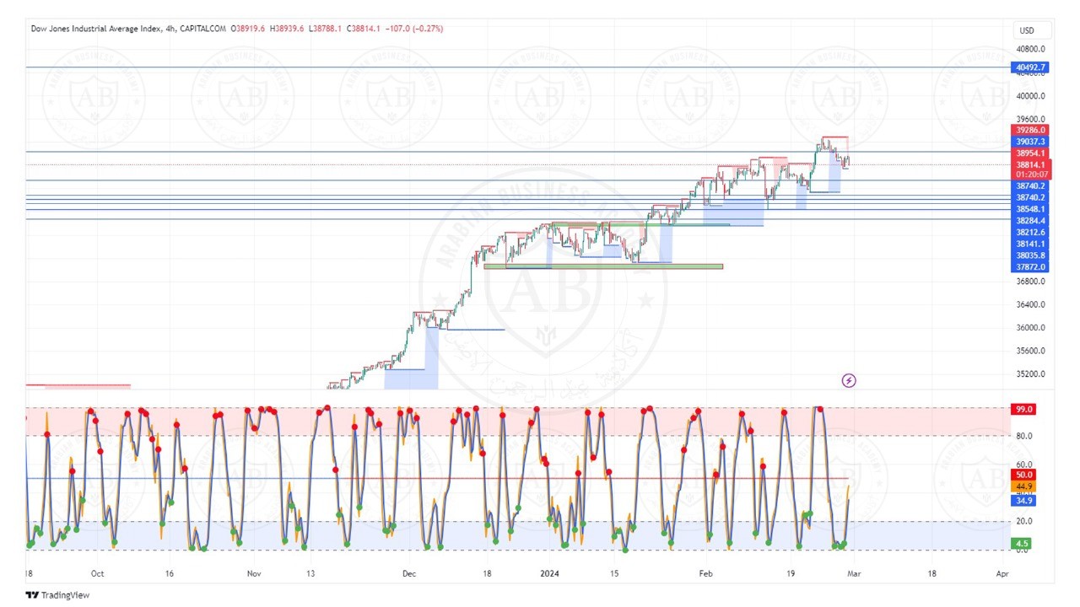Click the change value −107.0 (−0.27%)
The height and width of the screenshot is (607, 1080).
(x=414, y=29)
